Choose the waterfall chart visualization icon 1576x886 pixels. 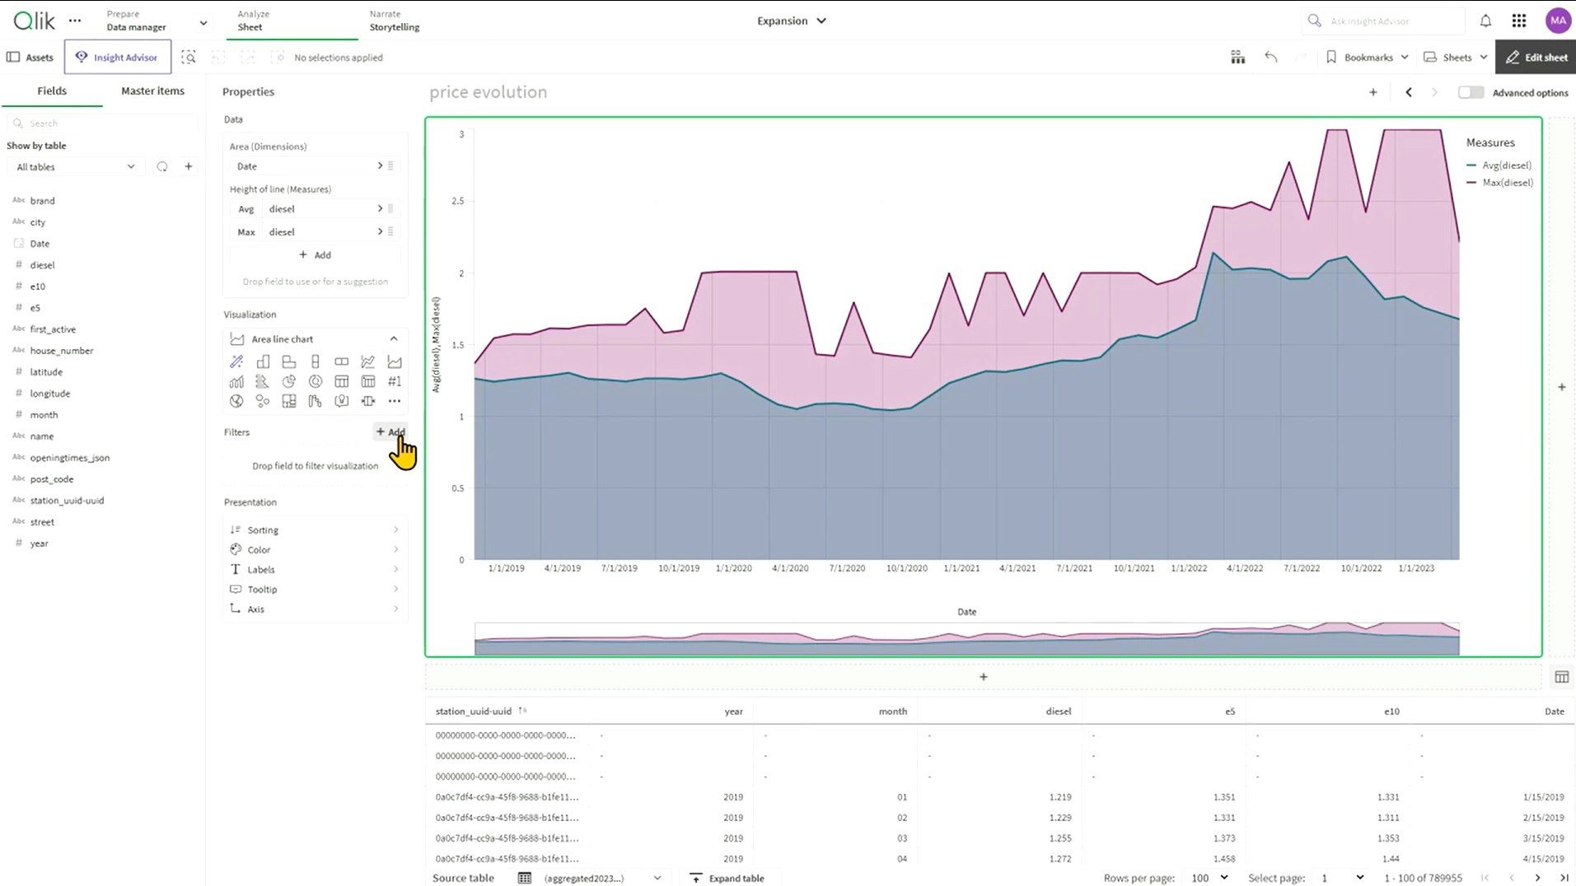(316, 401)
